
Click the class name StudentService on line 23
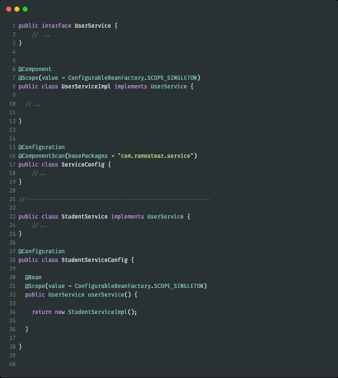click(84, 217)
